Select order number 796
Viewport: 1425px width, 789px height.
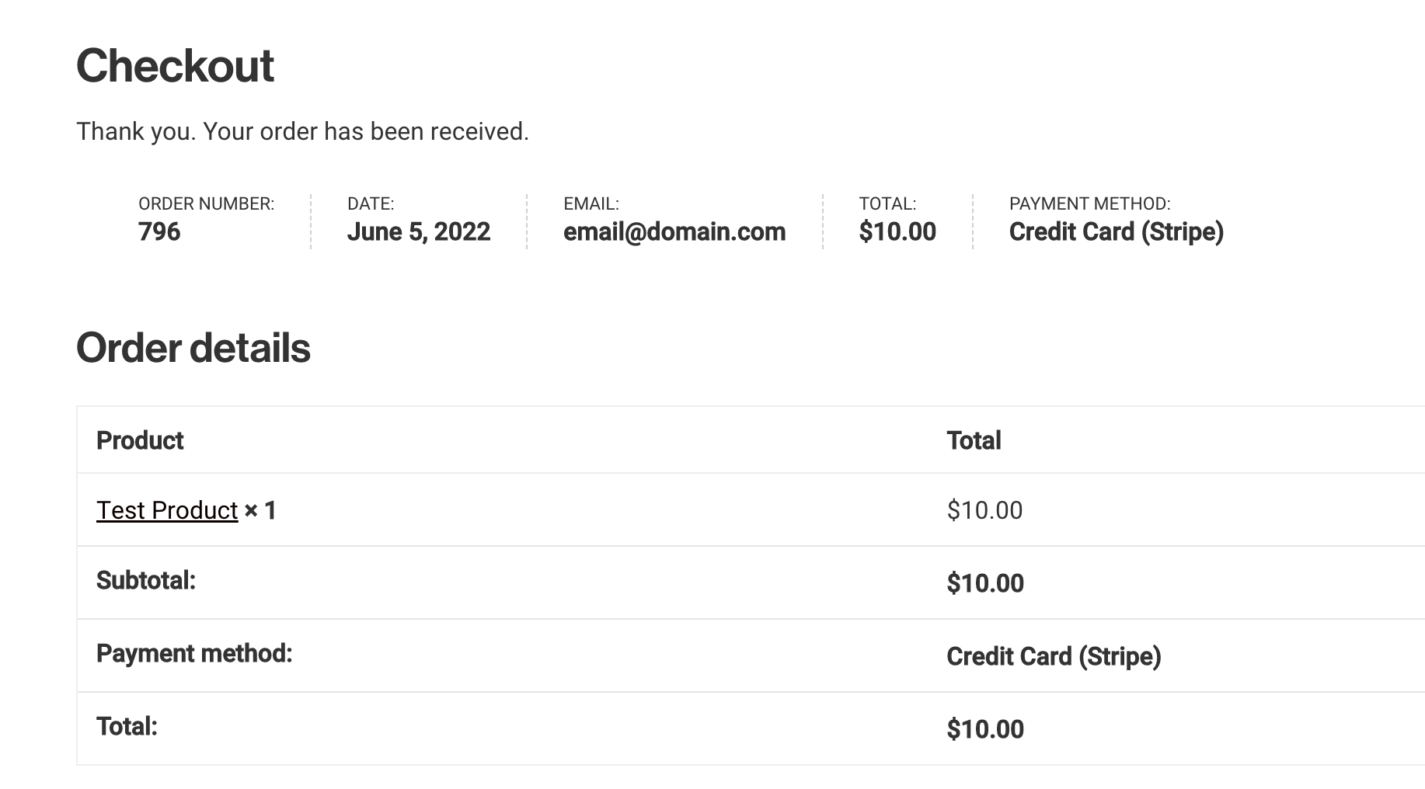[159, 231]
